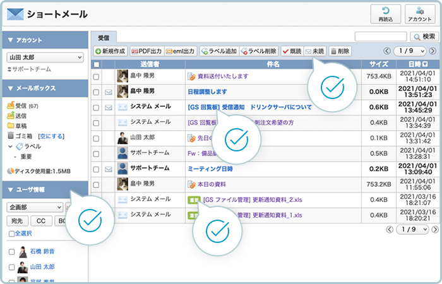This screenshot has width=442, height=284.
Task: Open the アカウント settings button
Action: [x=420, y=14]
